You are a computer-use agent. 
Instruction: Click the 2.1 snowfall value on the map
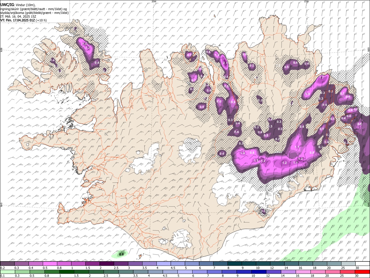(x=225, y=63)
